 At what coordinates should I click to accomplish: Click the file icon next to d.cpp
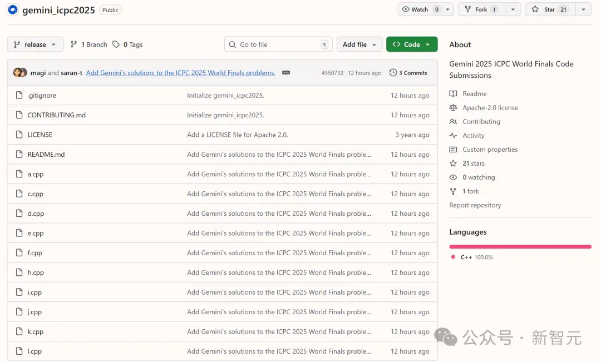[x=19, y=213]
